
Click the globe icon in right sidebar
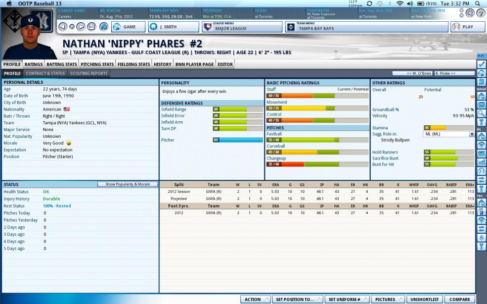click(x=481, y=73)
